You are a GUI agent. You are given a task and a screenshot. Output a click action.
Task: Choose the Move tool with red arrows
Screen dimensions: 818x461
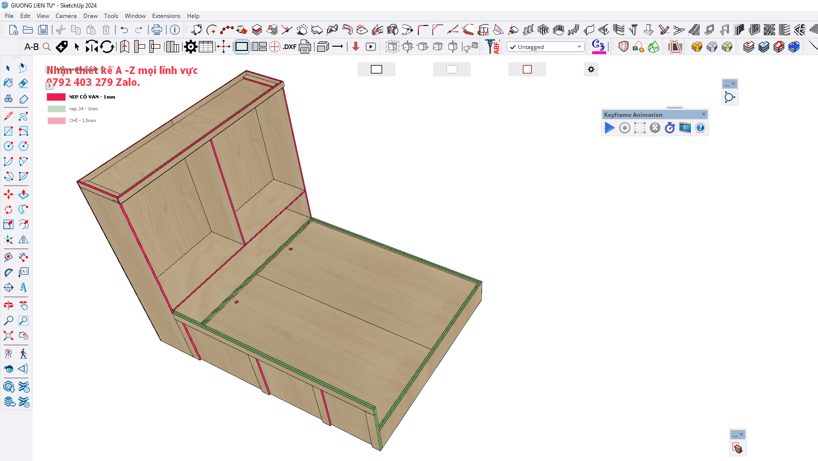(8, 194)
